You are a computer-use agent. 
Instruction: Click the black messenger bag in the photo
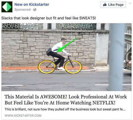[x=49, y=52]
